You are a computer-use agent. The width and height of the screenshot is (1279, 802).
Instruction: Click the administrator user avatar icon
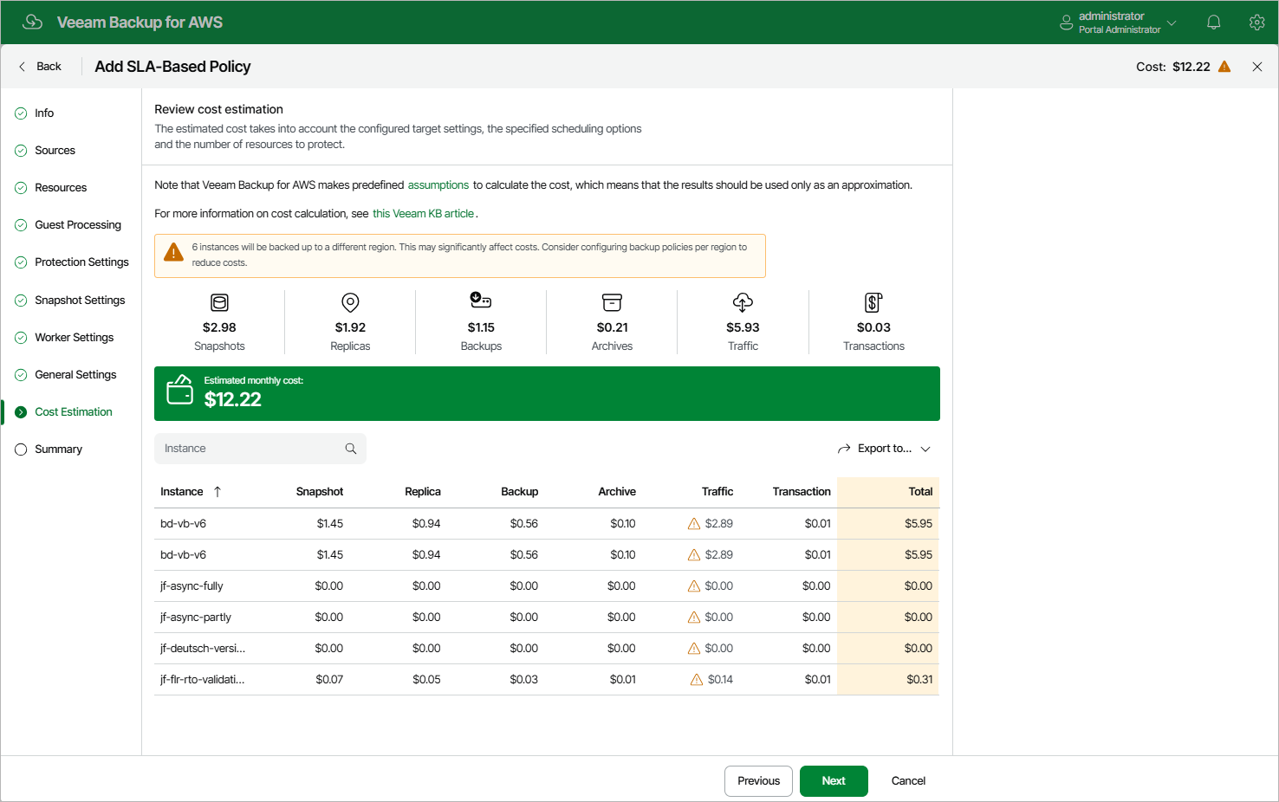tap(1067, 23)
